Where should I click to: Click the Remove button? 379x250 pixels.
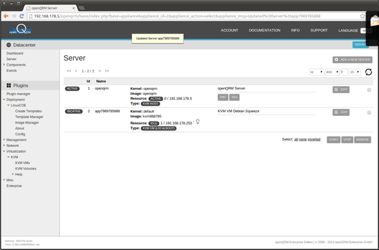coord(363,139)
